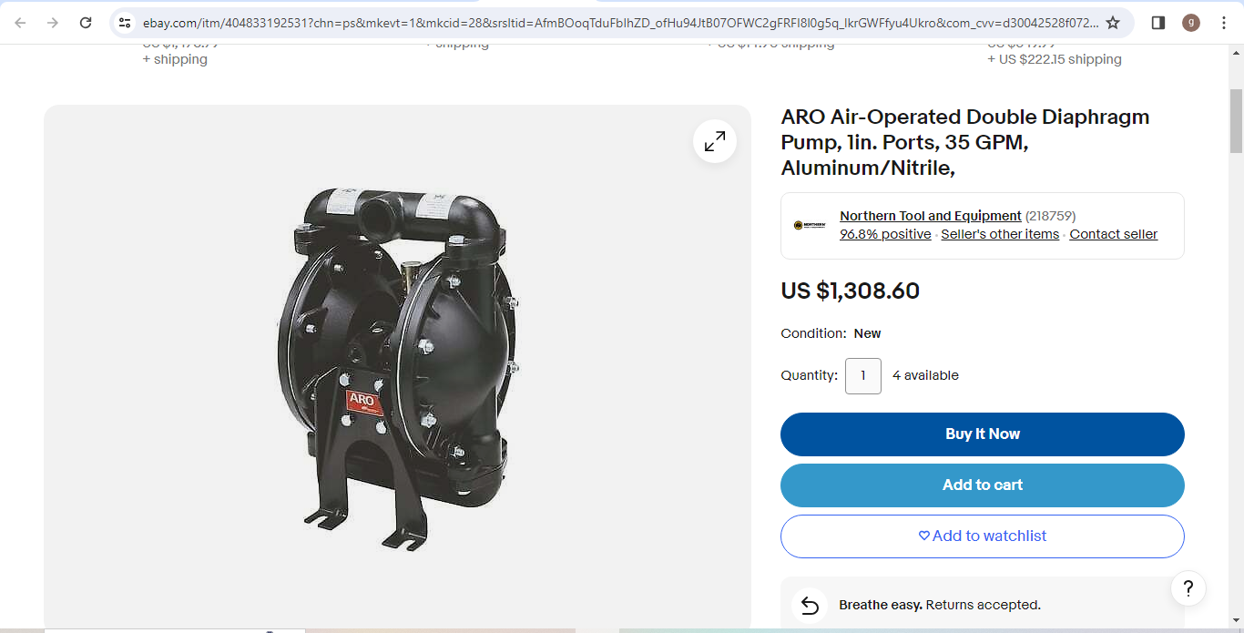Click the '(218759)' feedback count

[x=1050, y=216]
